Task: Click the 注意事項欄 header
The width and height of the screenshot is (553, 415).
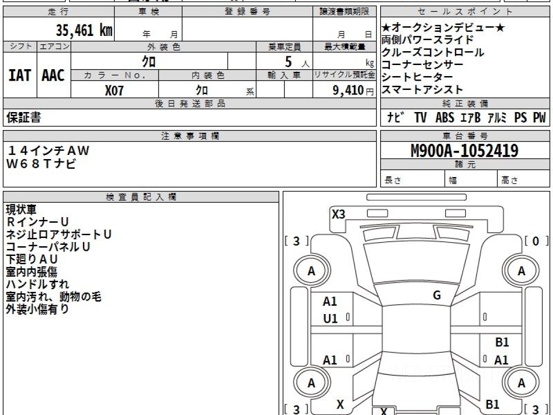Action: click(x=189, y=136)
